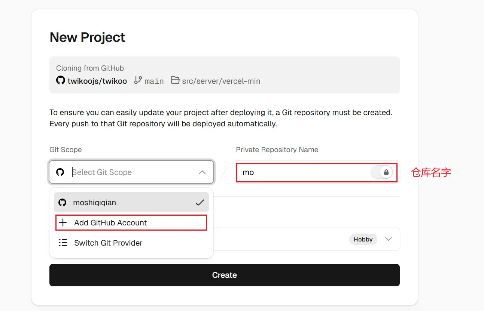
Task: Click the git branch icon before main
Action: point(138,80)
